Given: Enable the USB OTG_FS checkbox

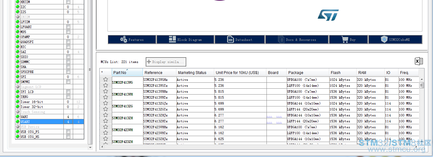Looking at the screenshot, I should pos(68,132).
